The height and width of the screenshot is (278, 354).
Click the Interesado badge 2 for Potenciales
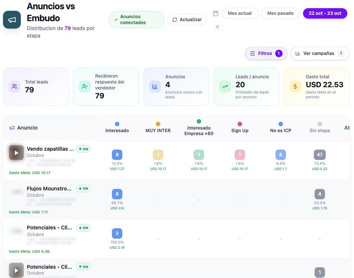(x=117, y=233)
